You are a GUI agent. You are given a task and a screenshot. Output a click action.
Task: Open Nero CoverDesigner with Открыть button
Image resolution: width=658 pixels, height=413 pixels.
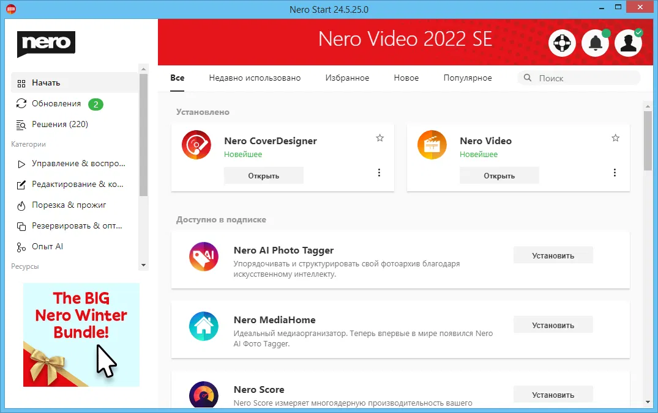pos(264,175)
